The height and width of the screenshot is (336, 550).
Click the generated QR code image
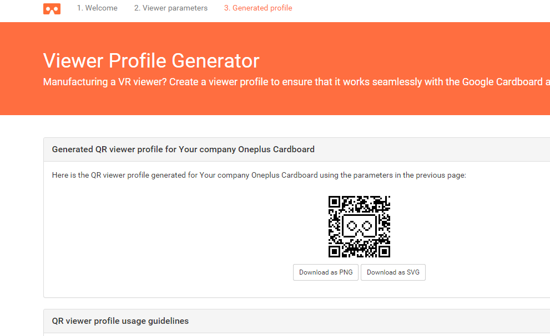tap(359, 226)
